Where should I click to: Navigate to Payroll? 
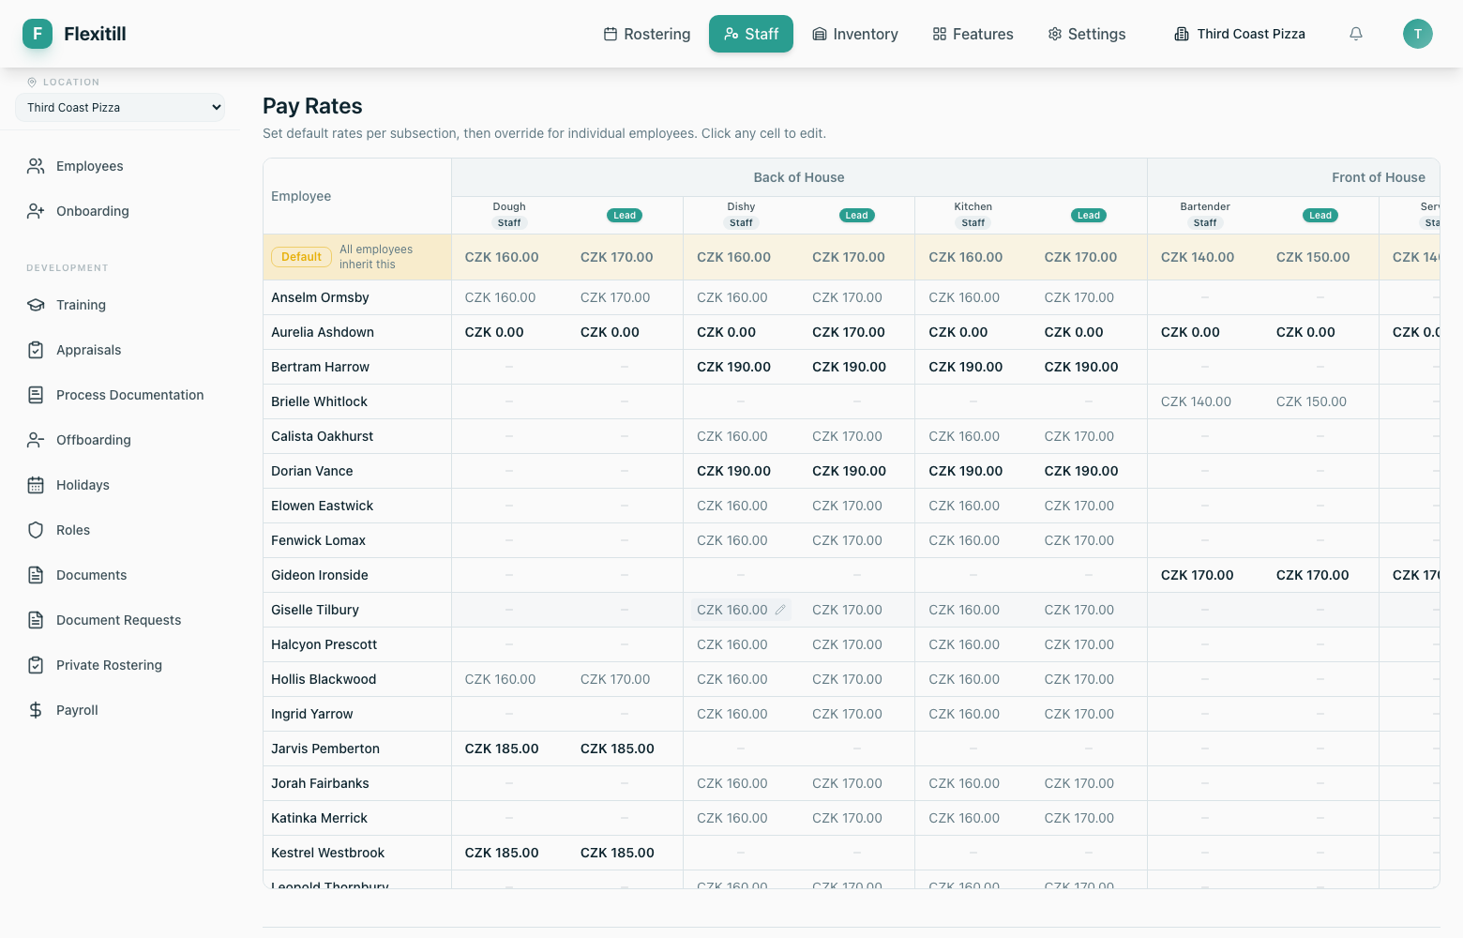coord(120,710)
